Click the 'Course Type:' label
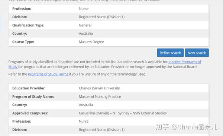 pyautogui.click(x=23, y=42)
